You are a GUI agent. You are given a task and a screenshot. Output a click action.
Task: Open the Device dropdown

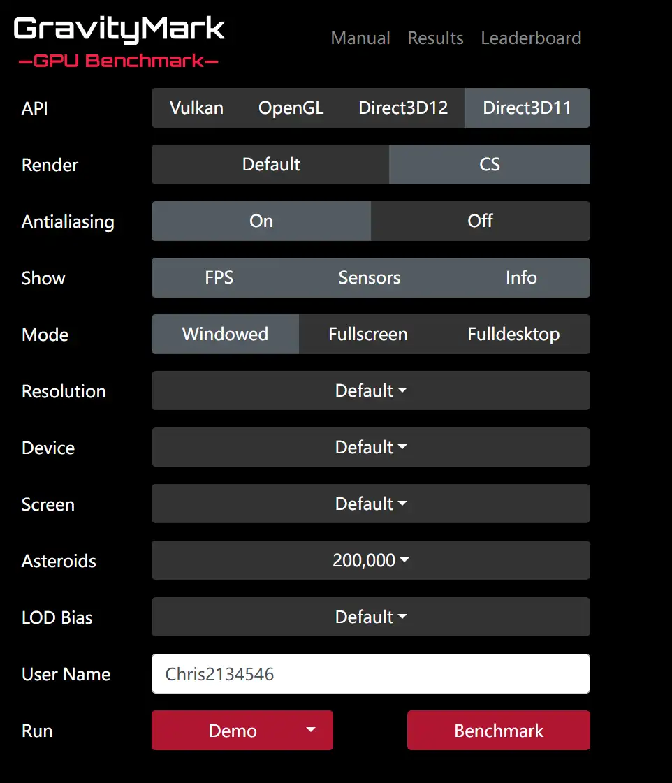pyautogui.click(x=371, y=447)
